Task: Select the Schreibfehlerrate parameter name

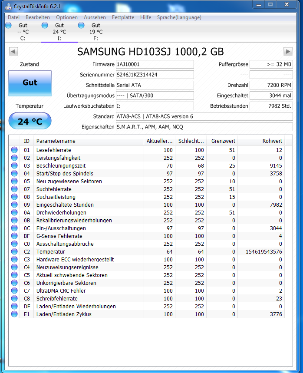Action: coord(57,299)
